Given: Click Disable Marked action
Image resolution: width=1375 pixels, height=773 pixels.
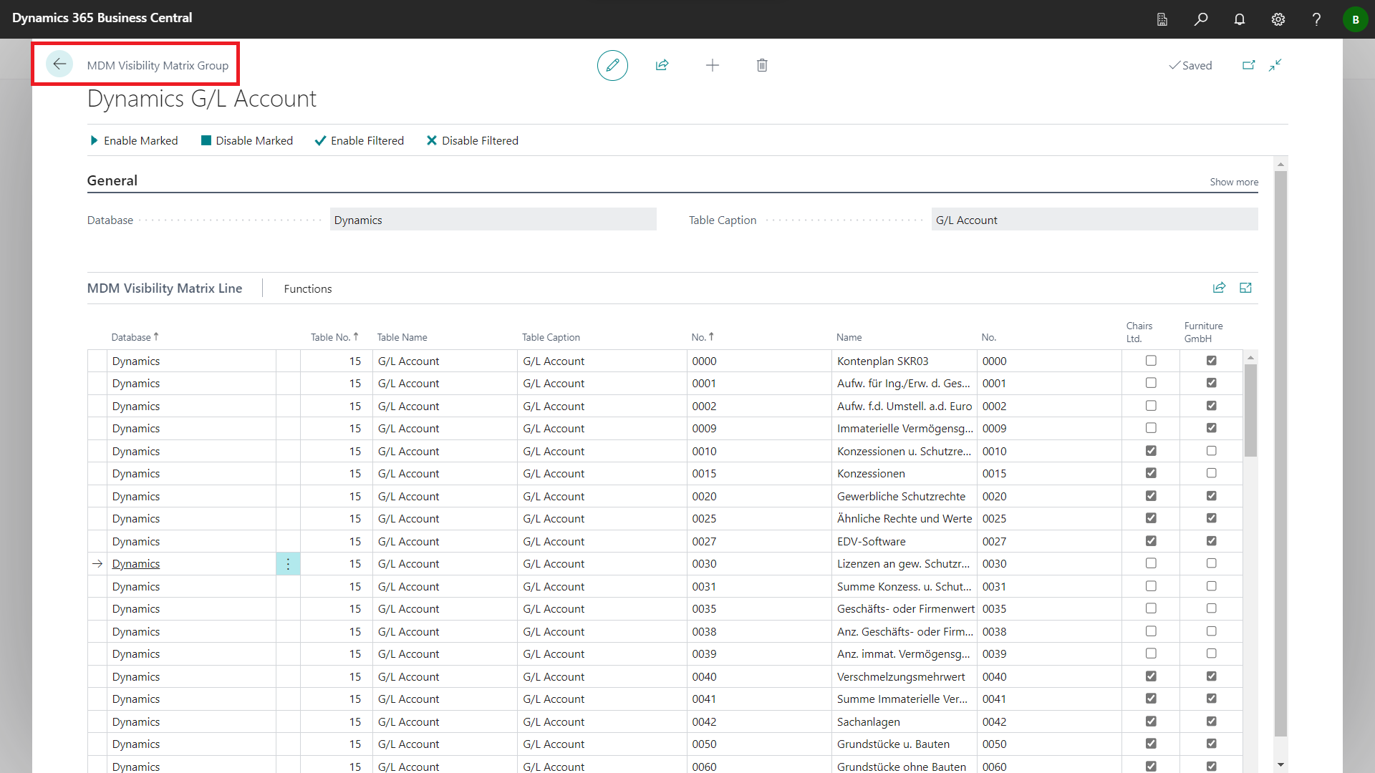Looking at the screenshot, I should pyautogui.click(x=247, y=141).
